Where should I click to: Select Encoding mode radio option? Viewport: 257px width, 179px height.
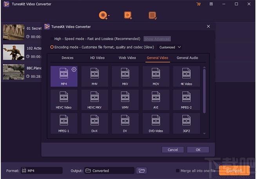[52, 47]
